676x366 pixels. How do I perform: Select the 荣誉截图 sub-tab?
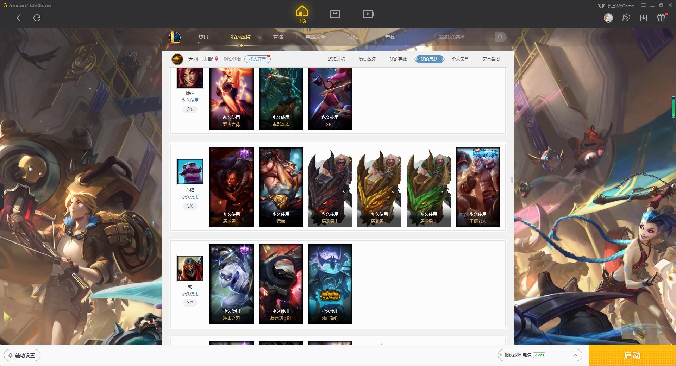coord(491,59)
